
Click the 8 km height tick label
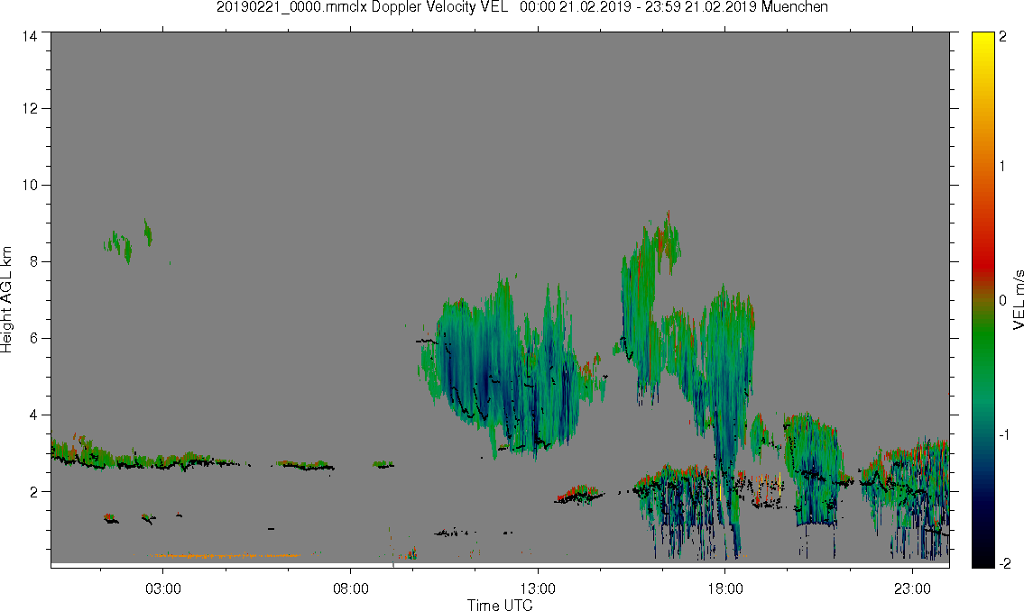click(33, 261)
